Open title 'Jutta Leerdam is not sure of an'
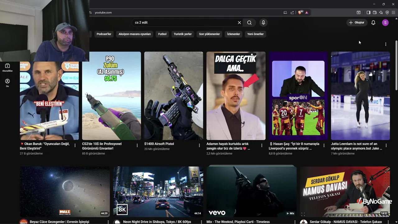 (x=356, y=146)
